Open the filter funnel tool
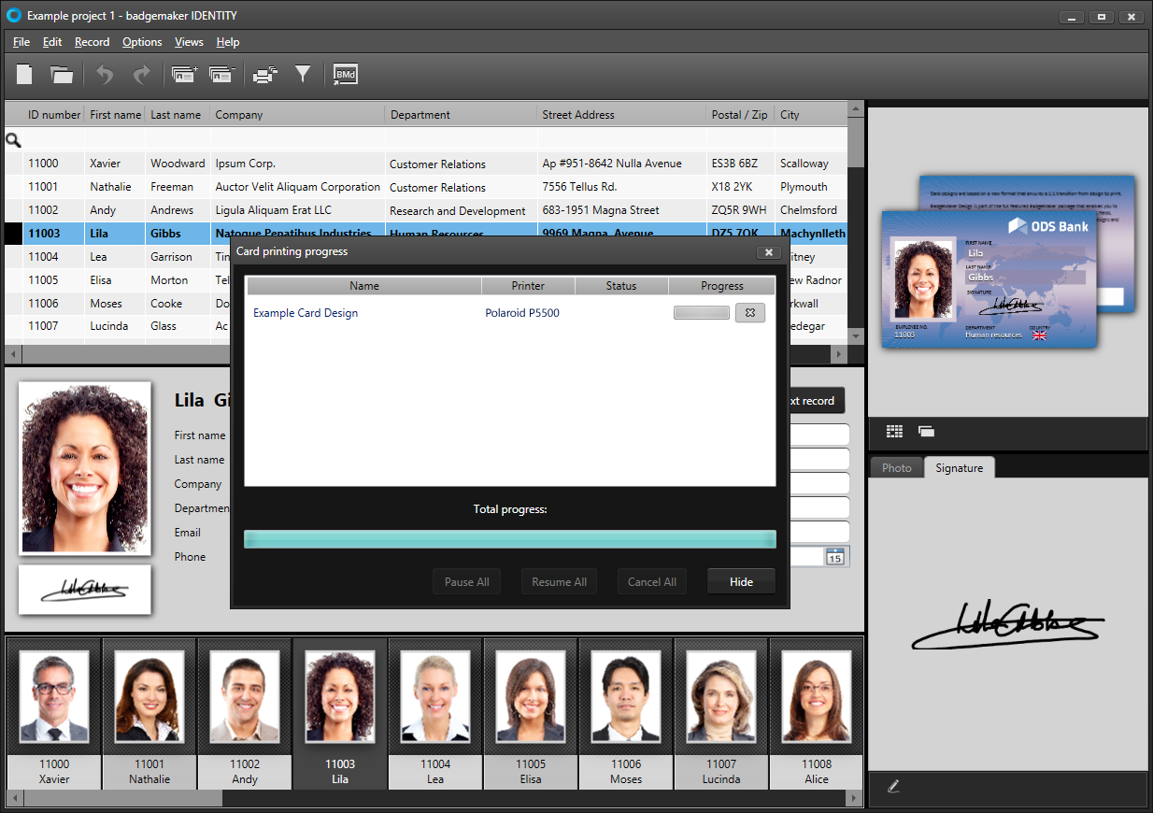The image size is (1153, 813). (x=303, y=74)
